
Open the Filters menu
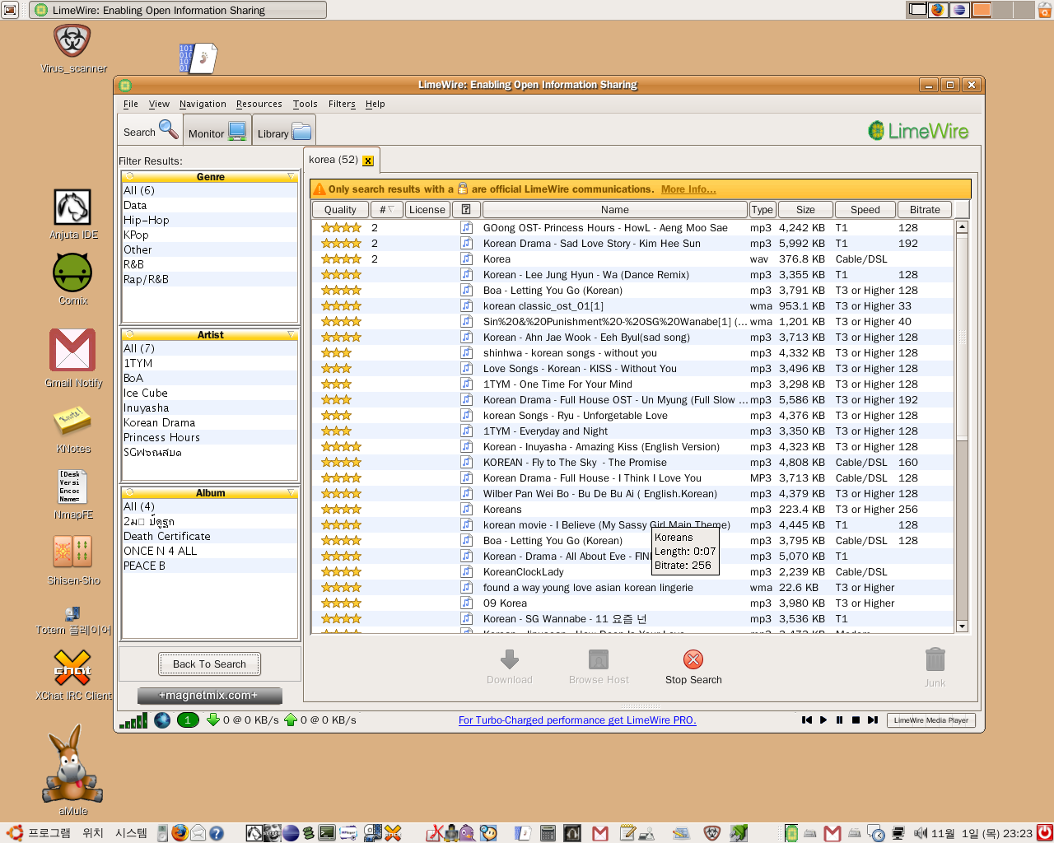point(342,104)
